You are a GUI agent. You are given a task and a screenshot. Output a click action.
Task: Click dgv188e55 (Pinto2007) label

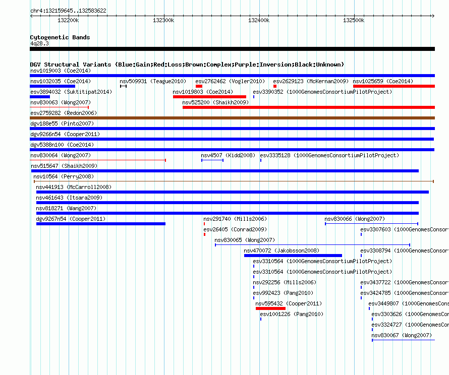click(62, 123)
